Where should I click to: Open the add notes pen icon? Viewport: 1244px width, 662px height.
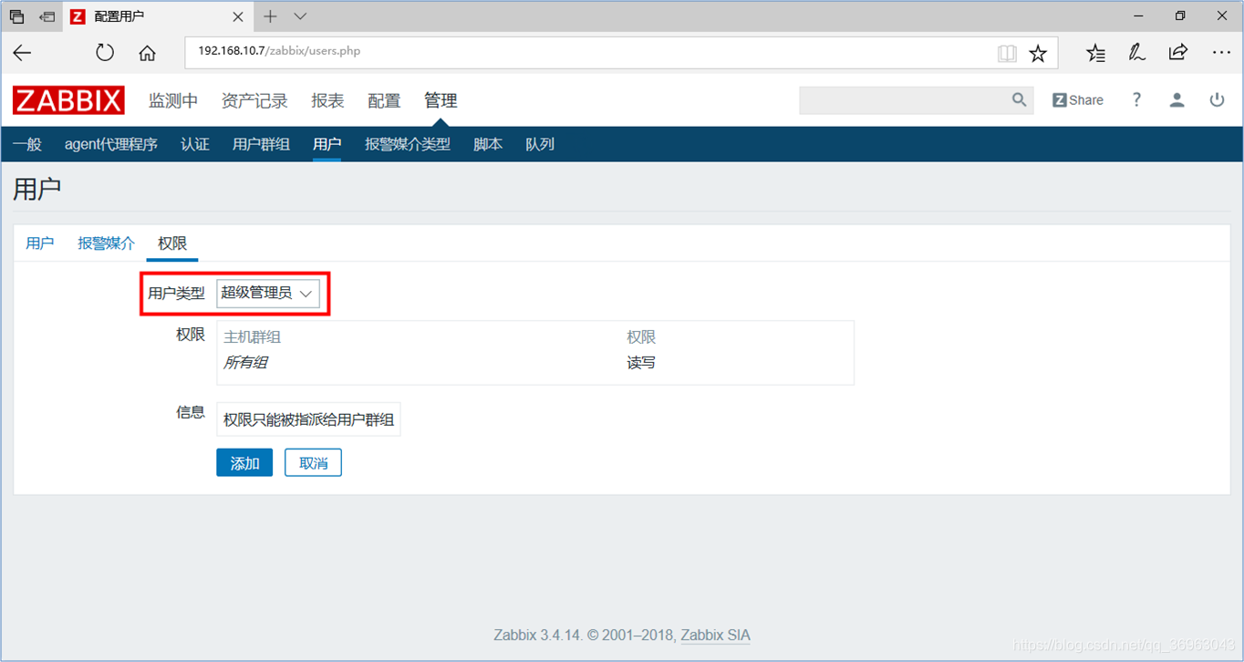[1136, 52]
